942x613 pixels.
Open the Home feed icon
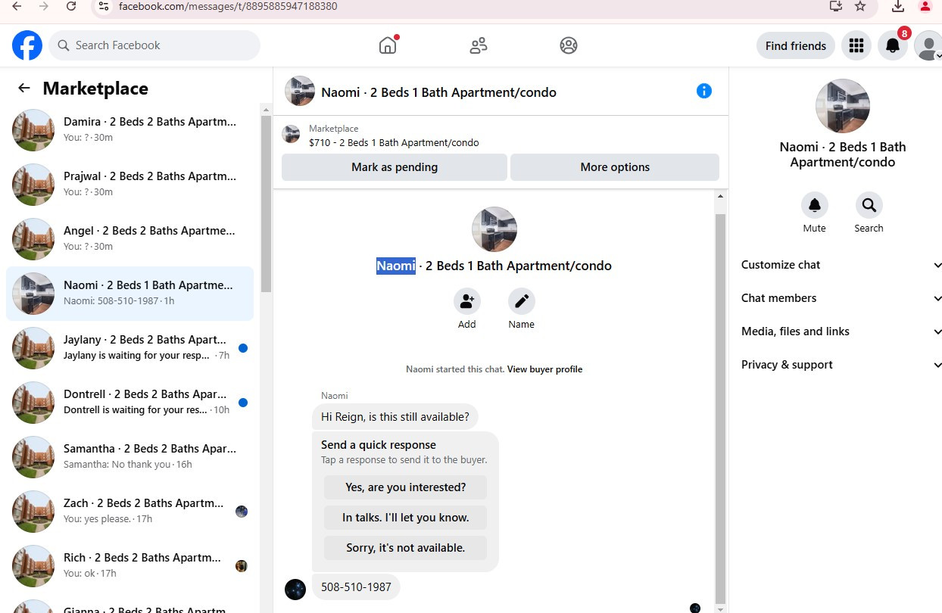pos(388,45)
